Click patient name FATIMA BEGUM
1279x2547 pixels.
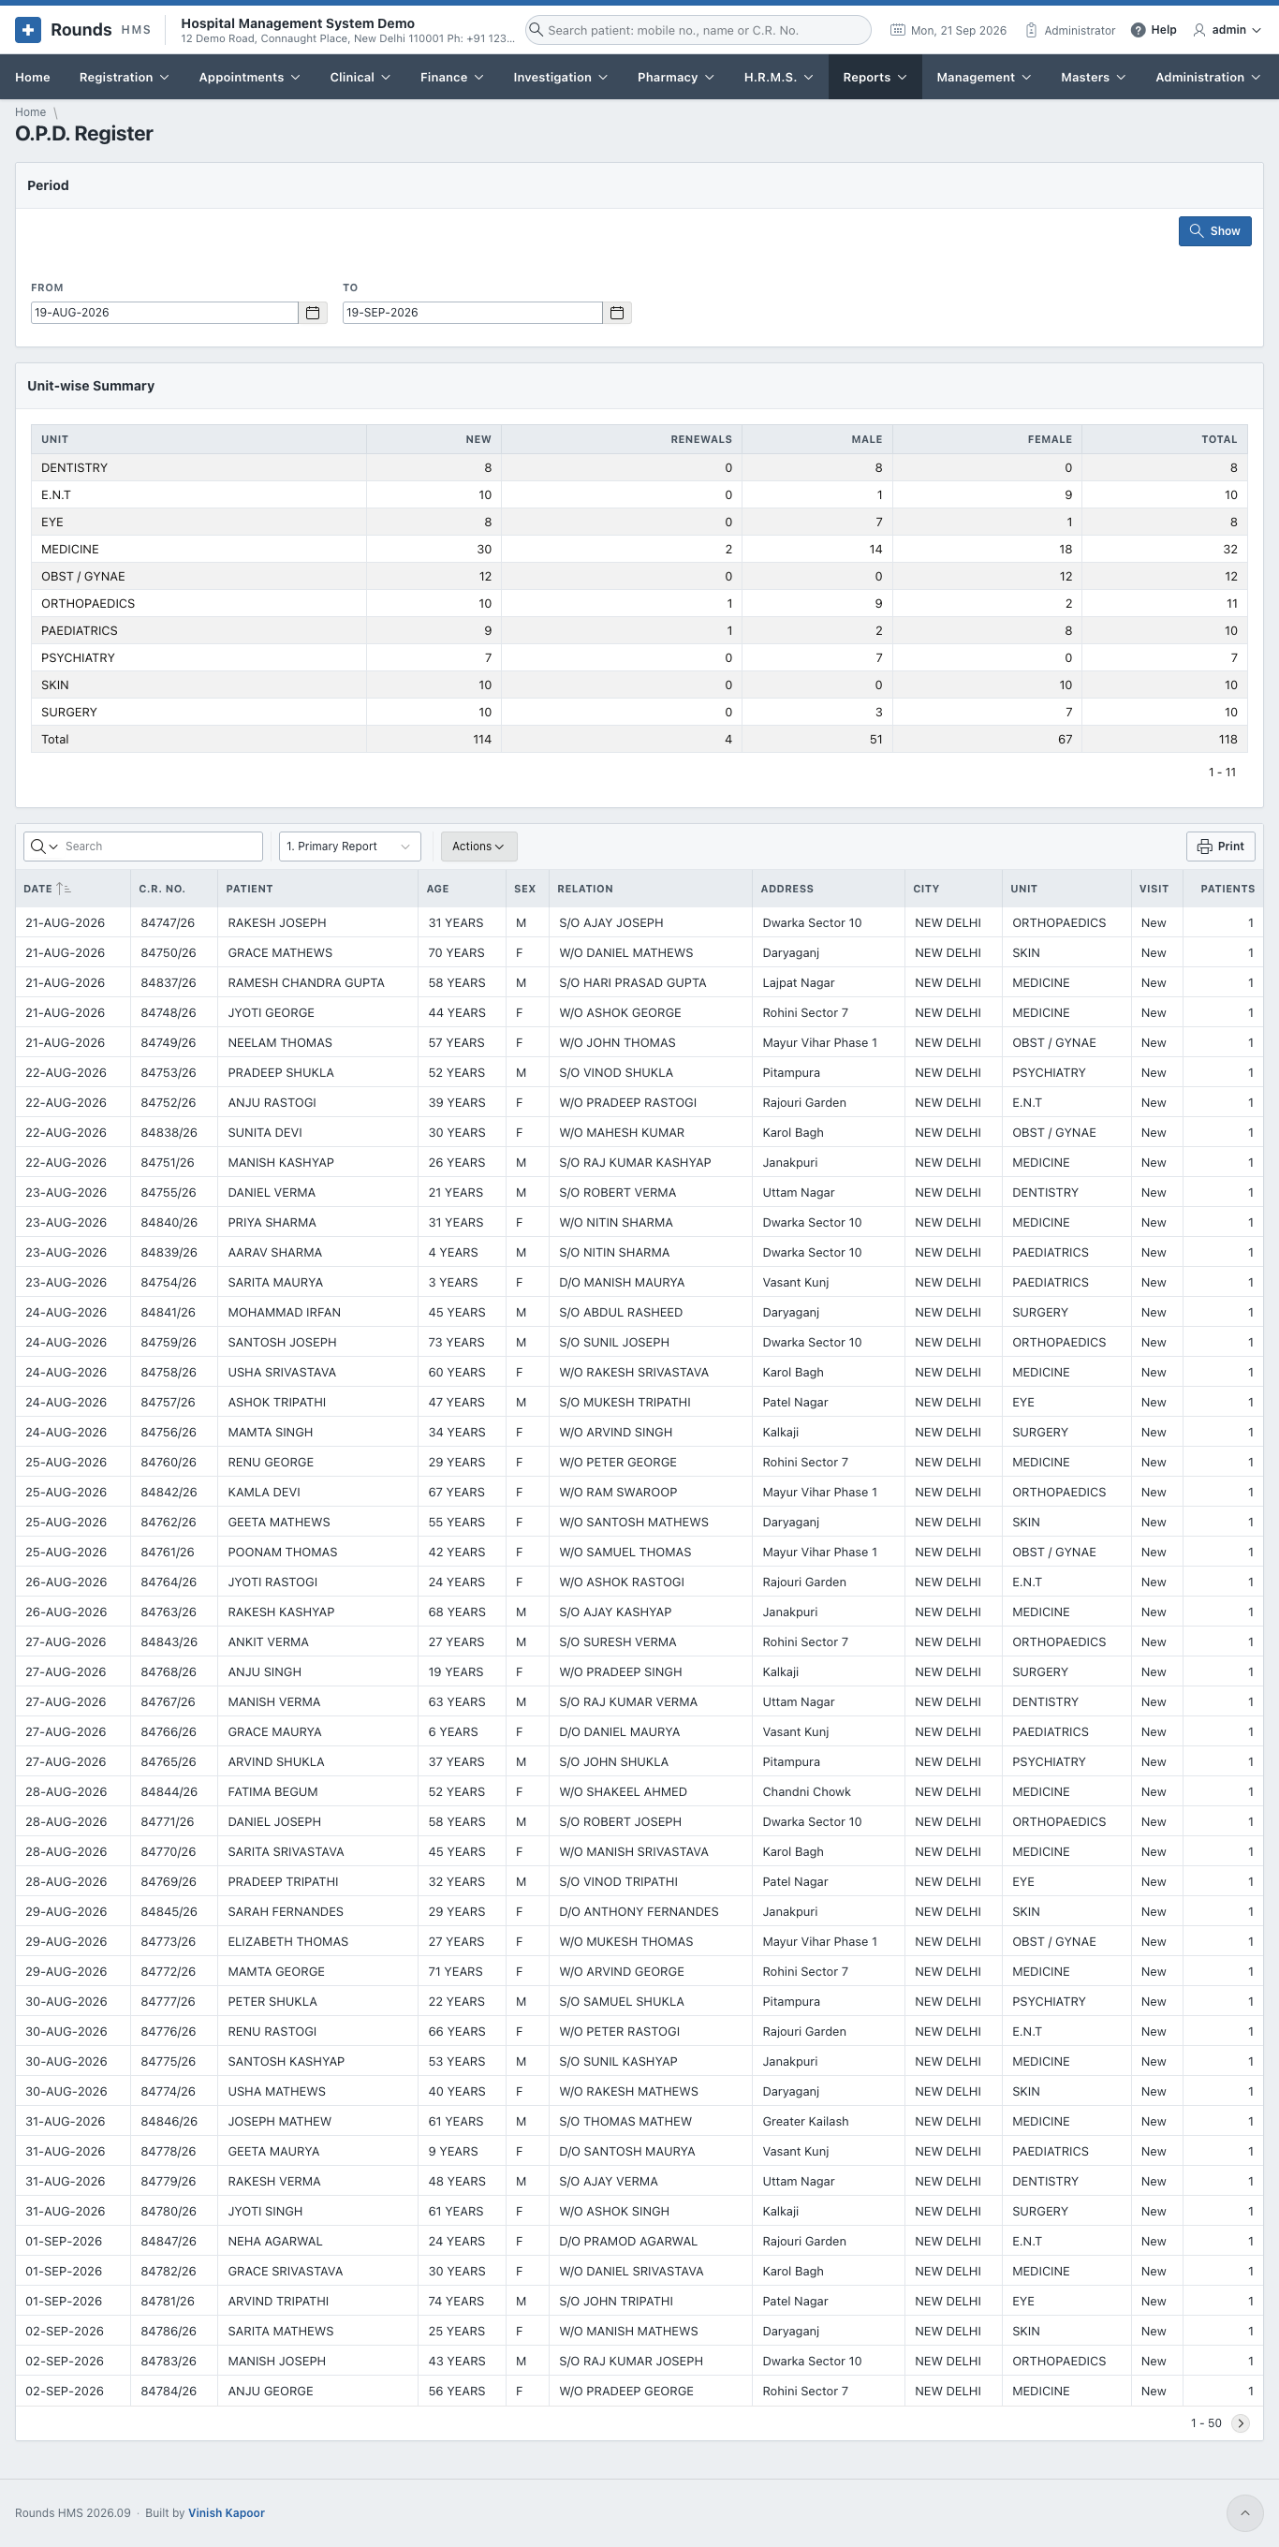(x=272, y=1791)
